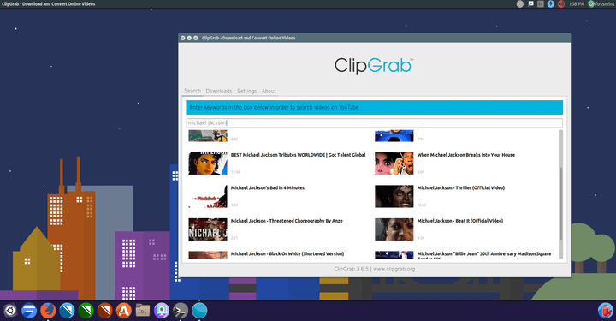
Task: Close the ClipGrab window
Action: 183,38
